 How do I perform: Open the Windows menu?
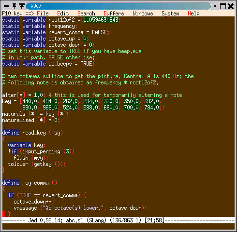click(143, 14)
